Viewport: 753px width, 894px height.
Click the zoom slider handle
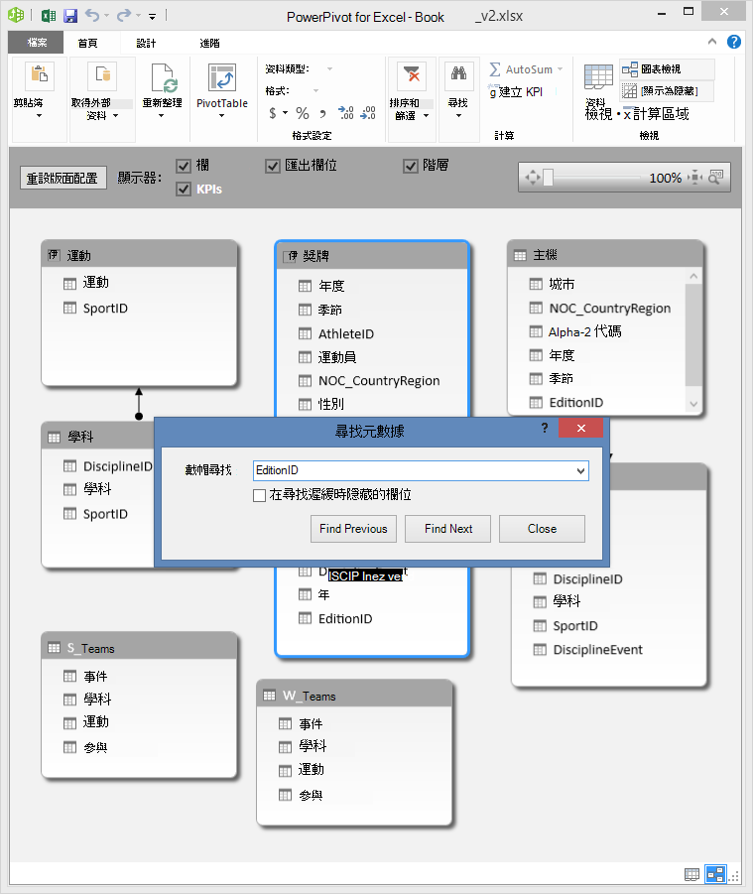click(x=548, y=178)
